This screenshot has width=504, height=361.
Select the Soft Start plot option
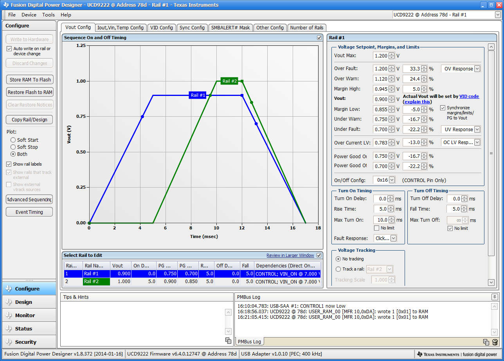(13, 140)
